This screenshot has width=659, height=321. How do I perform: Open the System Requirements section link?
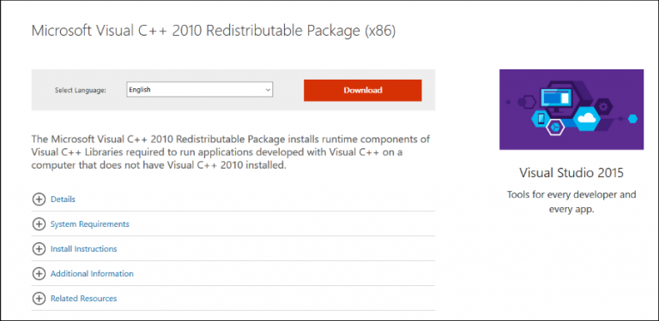(x=90, y=224)
